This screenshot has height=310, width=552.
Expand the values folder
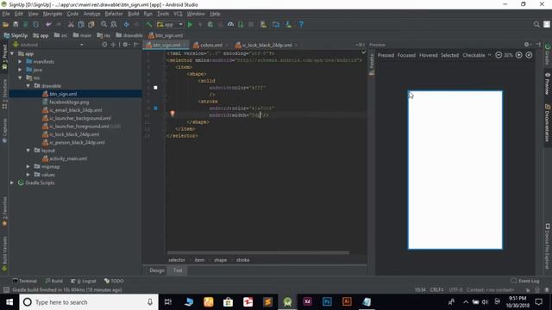click(28, 175)
